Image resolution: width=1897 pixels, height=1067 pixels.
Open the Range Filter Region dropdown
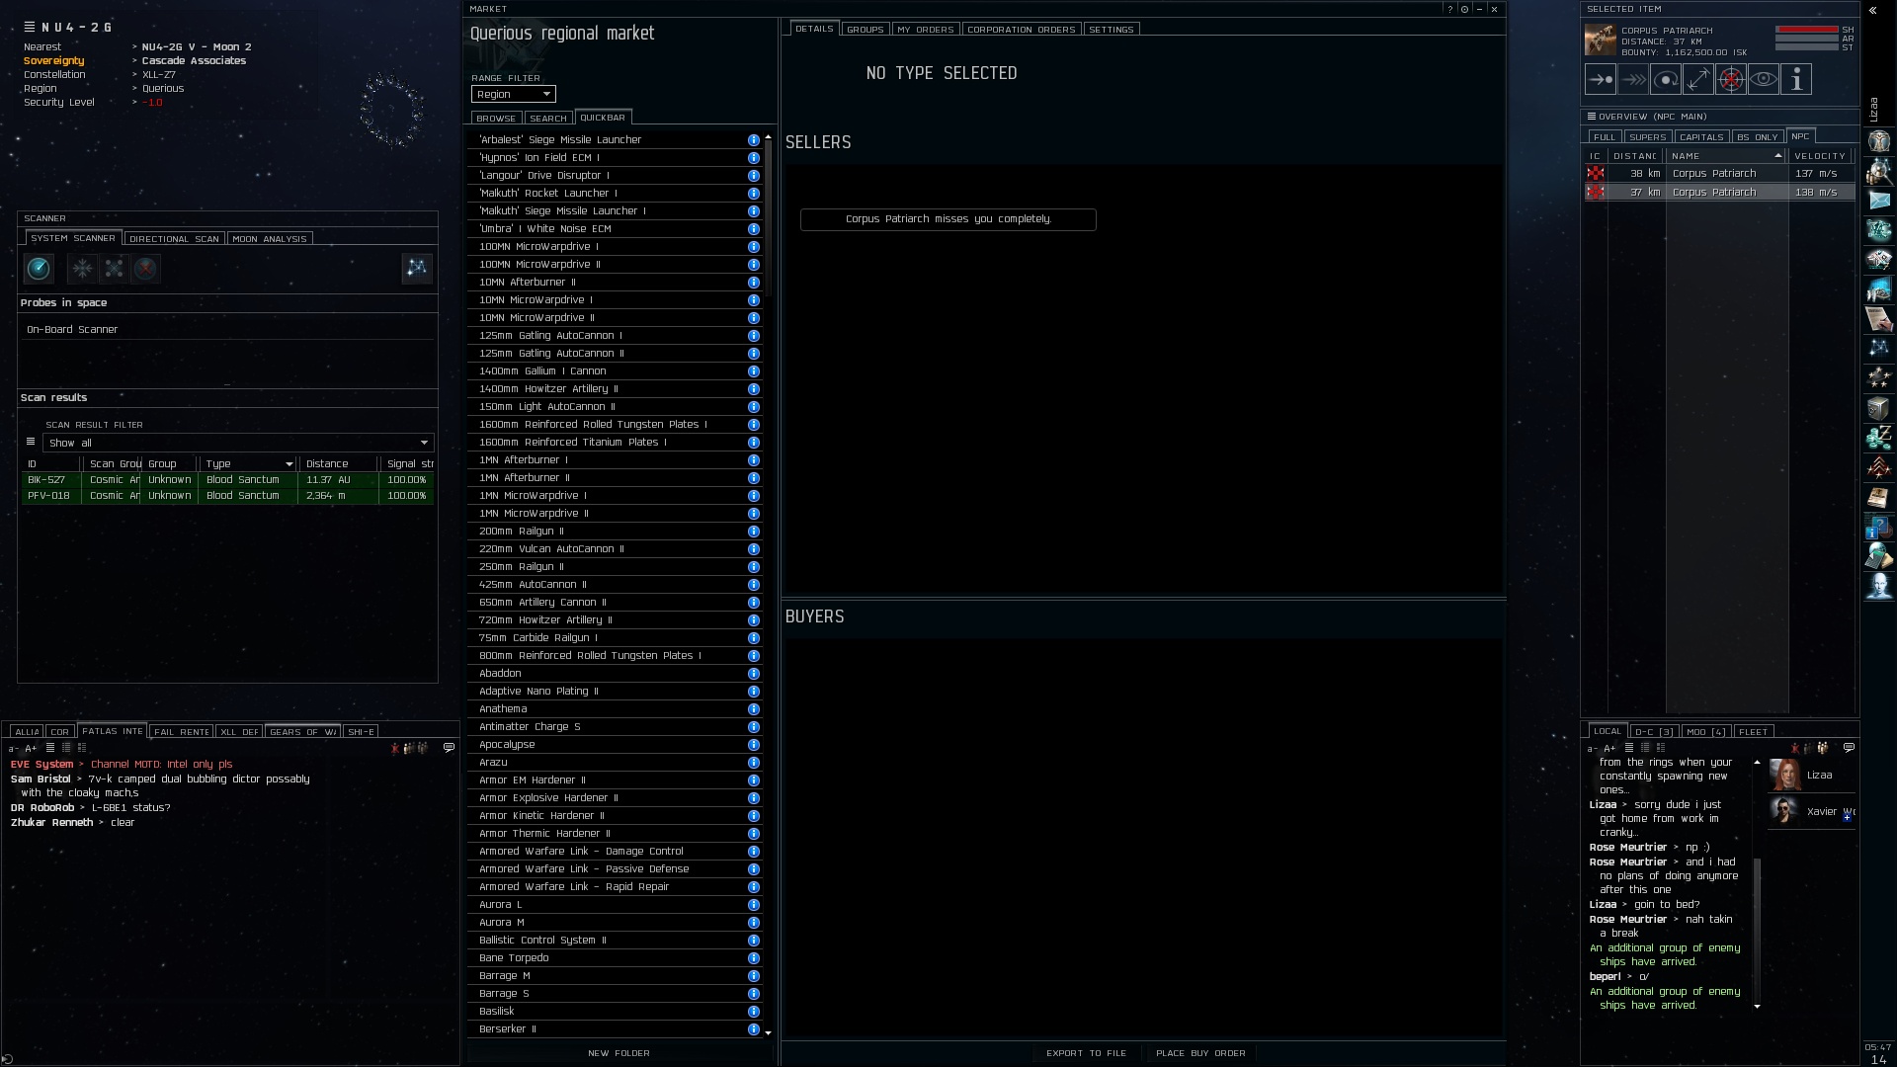coord(514,94)
